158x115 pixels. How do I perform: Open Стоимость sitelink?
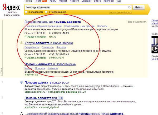pyautogui.click(x=48, y=47)
